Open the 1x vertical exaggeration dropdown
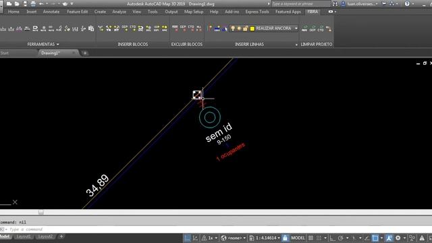Viewport: 432px width, 243px height. tap(209, 238)
